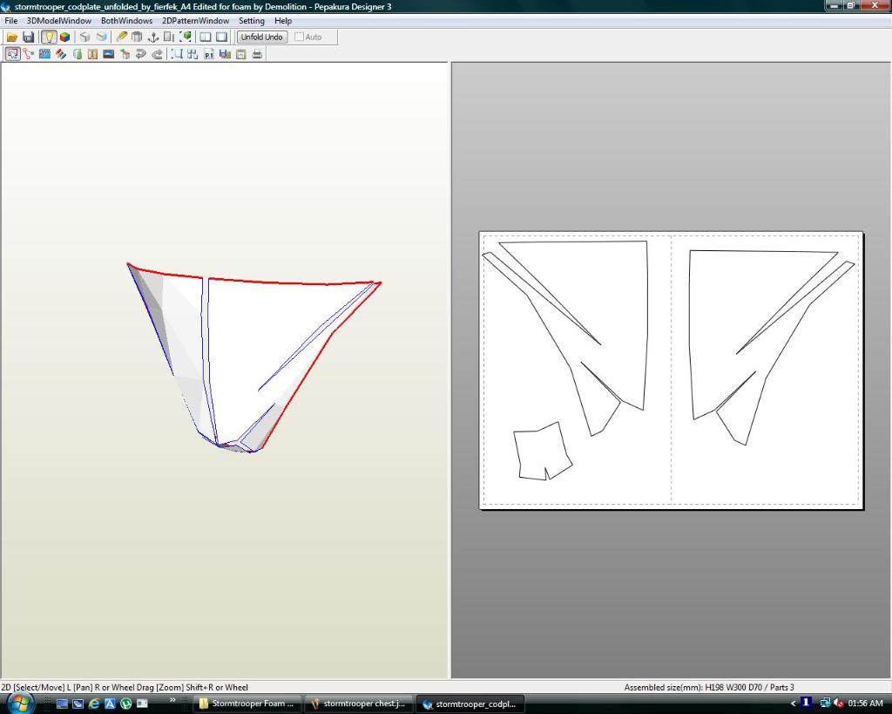
Task: Click the Windows Start orb
Action: [x=19, y=703]
